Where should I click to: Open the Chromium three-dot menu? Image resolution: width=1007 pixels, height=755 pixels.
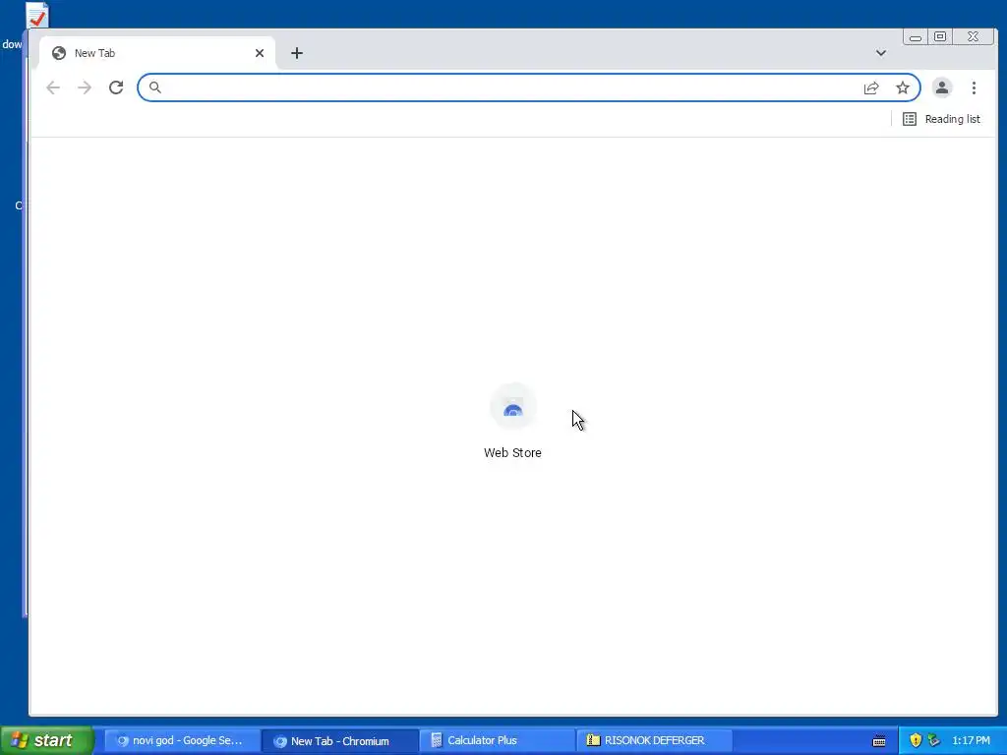pos(974,87)
